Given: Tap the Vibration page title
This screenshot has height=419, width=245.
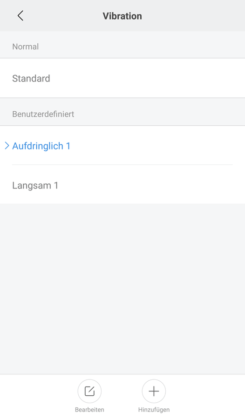Looking at the screenshot, I should click(x=122, y=16).
